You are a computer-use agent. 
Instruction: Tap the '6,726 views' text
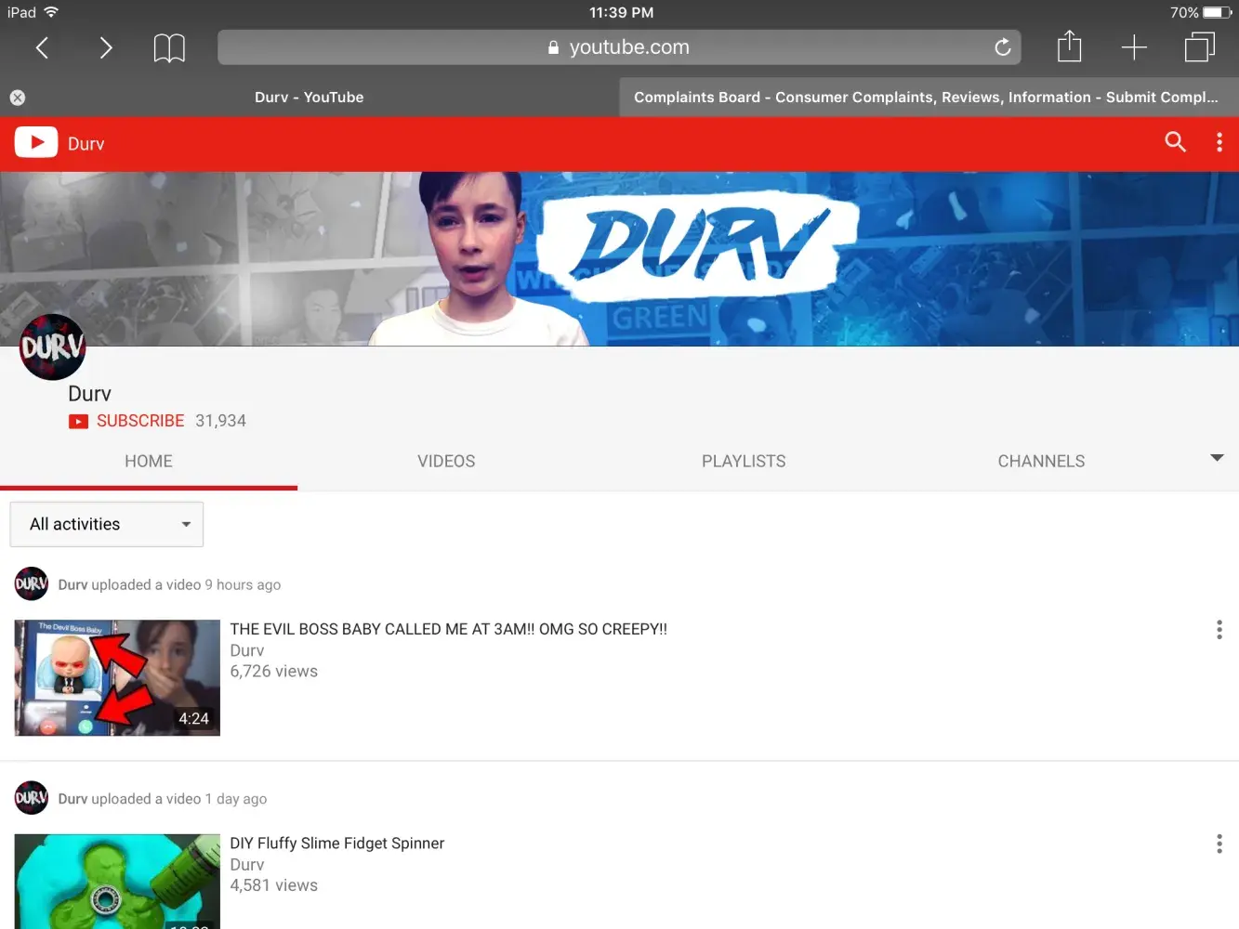[x=274, y=672]
